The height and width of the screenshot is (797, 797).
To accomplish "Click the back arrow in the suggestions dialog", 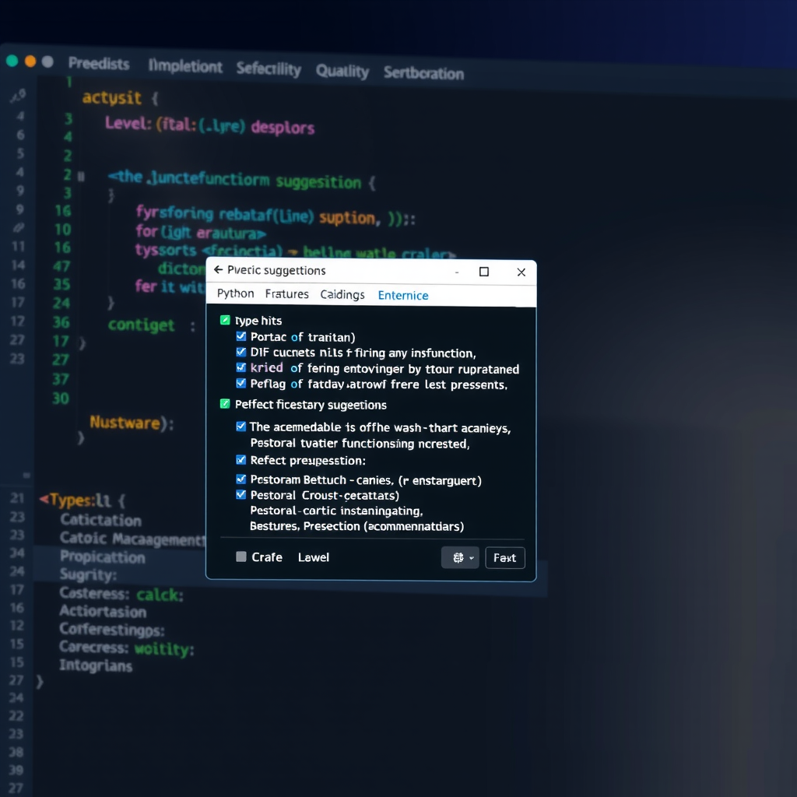I will click(219, 270).
